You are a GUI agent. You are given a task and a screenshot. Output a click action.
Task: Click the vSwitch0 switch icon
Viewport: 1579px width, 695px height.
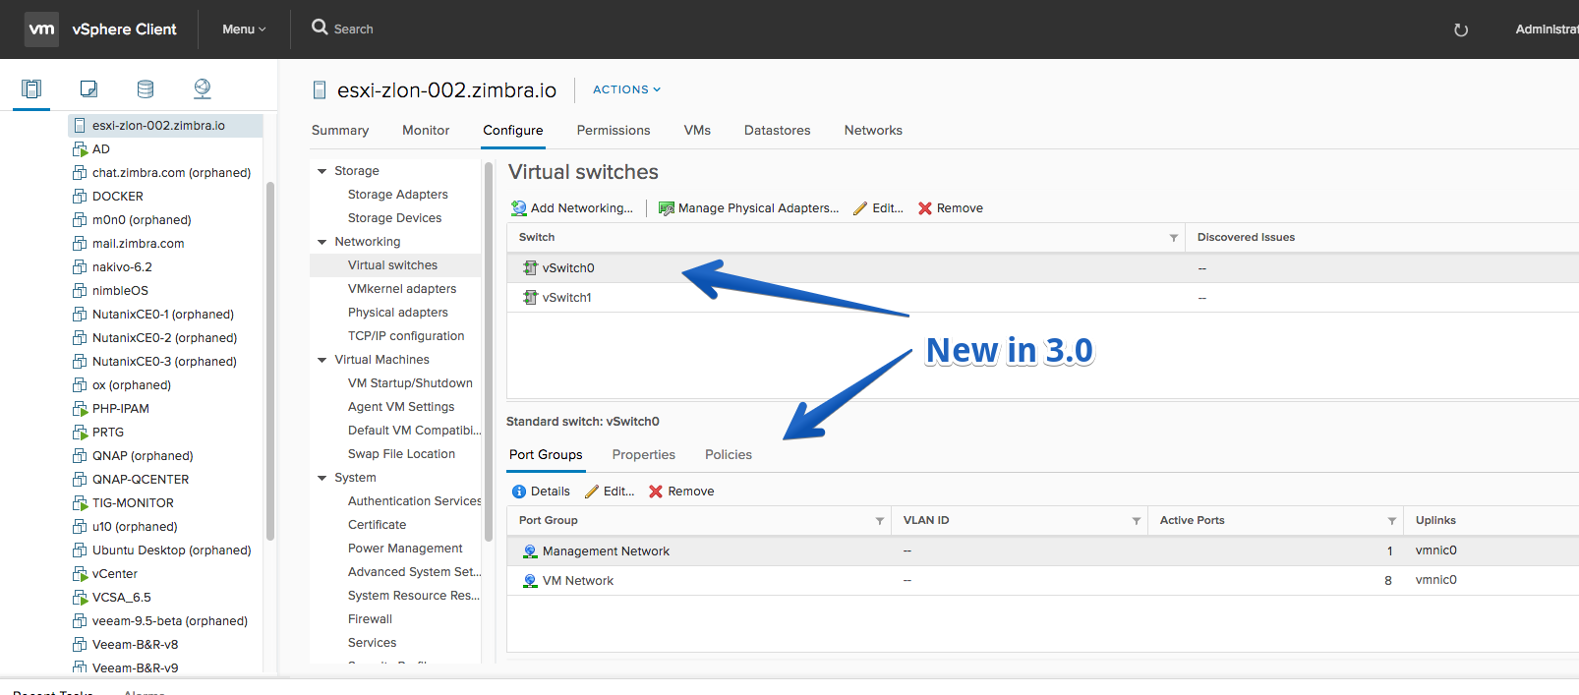click(531, 267)
